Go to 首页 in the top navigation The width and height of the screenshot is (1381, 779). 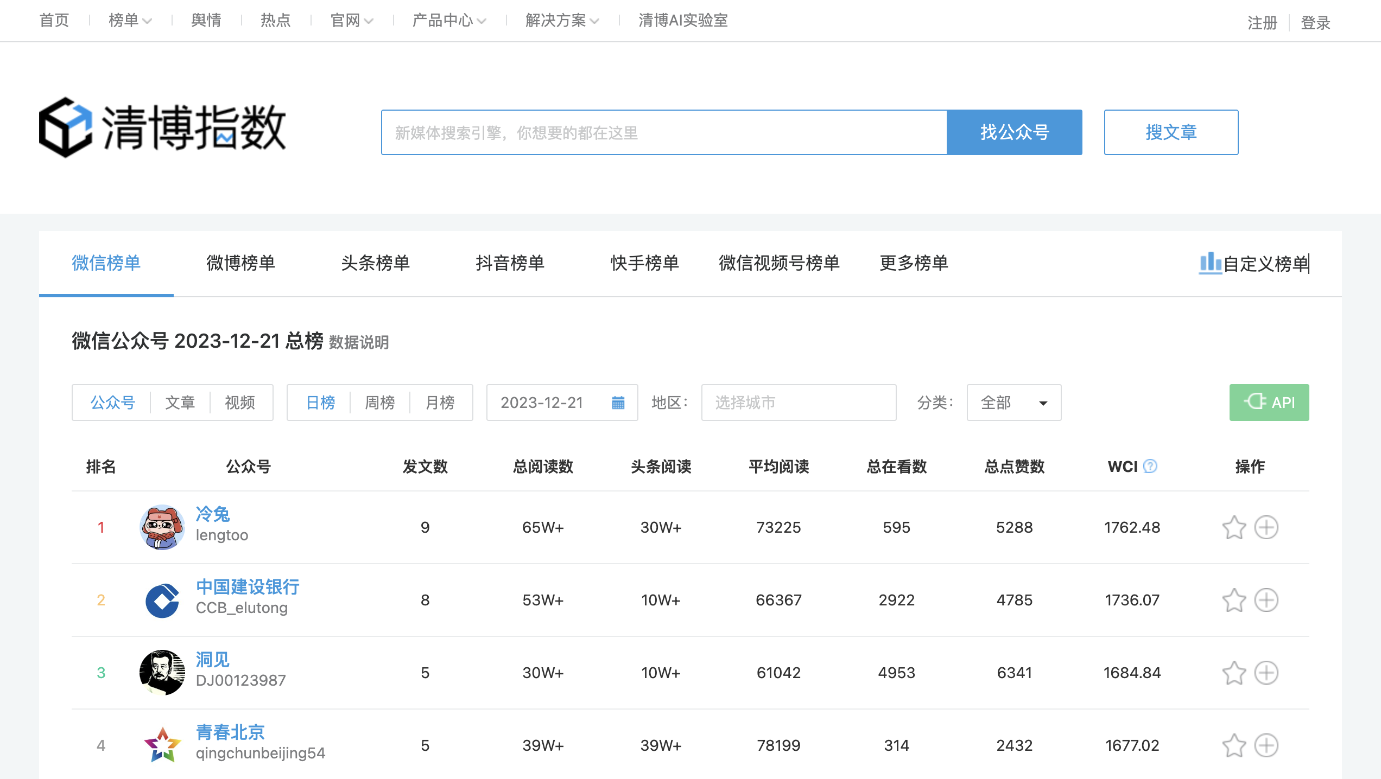pos(54,21)
